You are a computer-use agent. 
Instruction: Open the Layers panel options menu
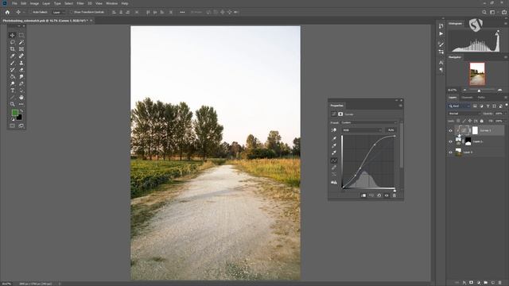coord(506,97)
